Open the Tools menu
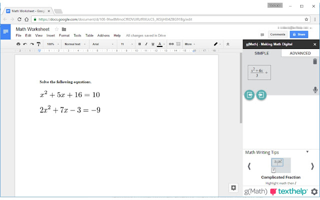This screenshot has width=320, height=200. tap(77, 35)
